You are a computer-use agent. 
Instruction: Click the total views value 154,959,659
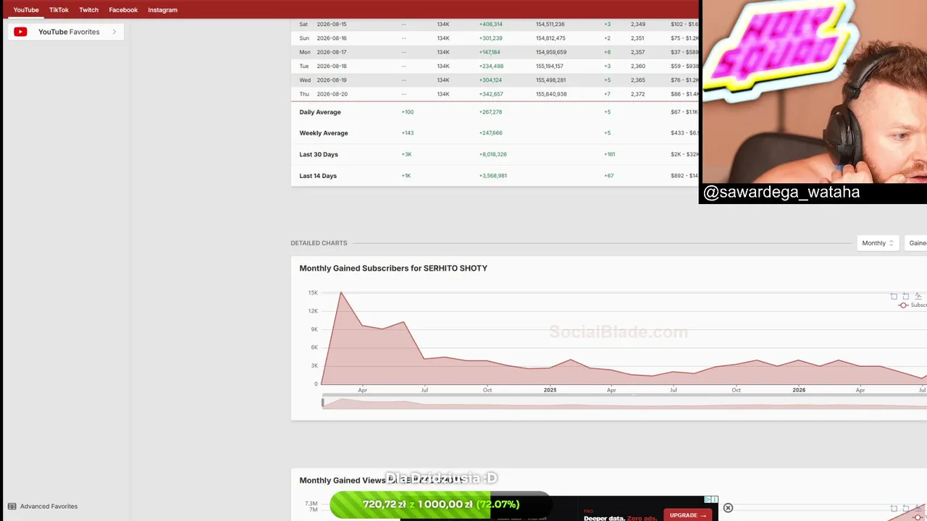[551, 52]
